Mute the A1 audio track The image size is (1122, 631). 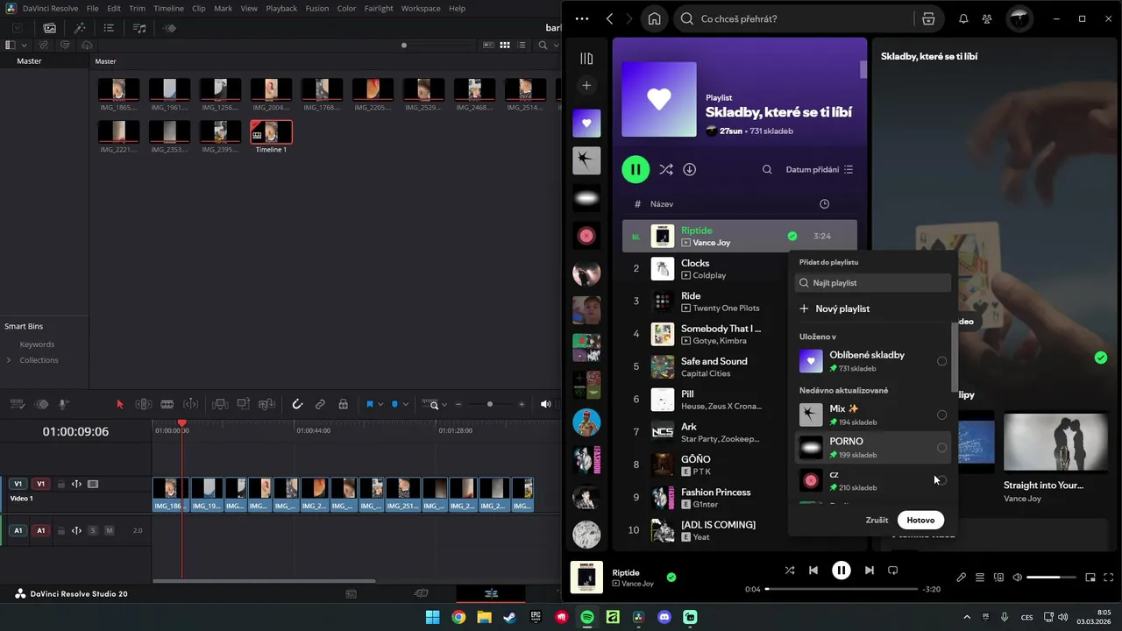pos(109,530)
